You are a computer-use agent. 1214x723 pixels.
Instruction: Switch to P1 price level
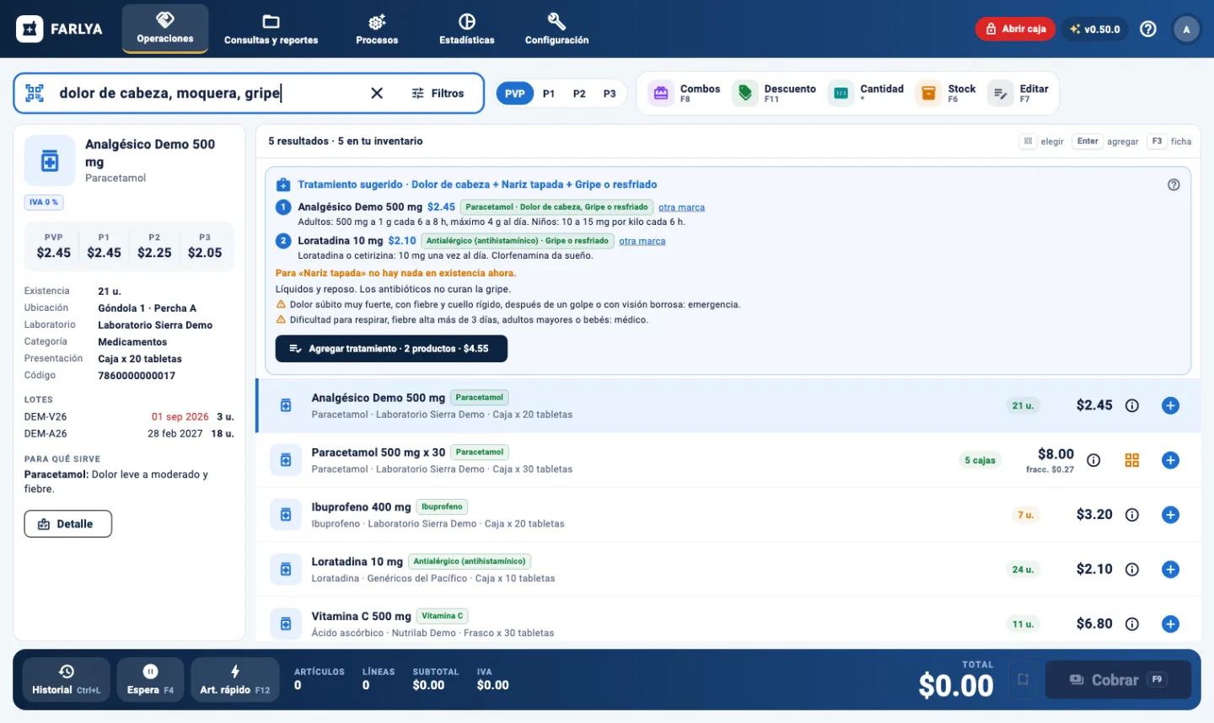click(x=549, y=94)
